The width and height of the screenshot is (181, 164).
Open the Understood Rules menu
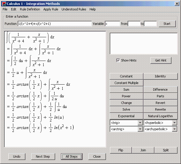point(74,9)
